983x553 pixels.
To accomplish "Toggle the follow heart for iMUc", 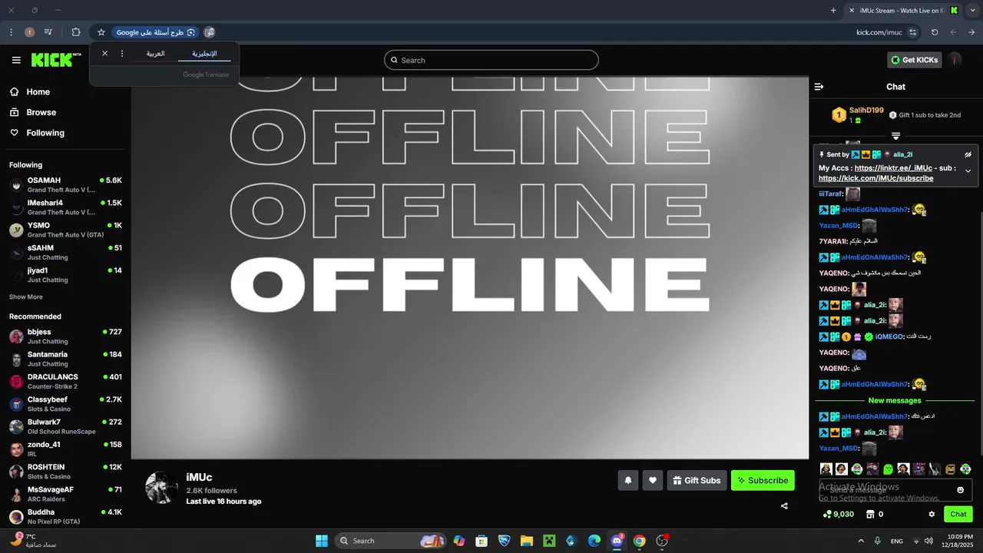I will click(x=653, y=480).
